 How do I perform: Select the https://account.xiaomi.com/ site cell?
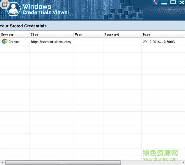(x=51, y=42)
